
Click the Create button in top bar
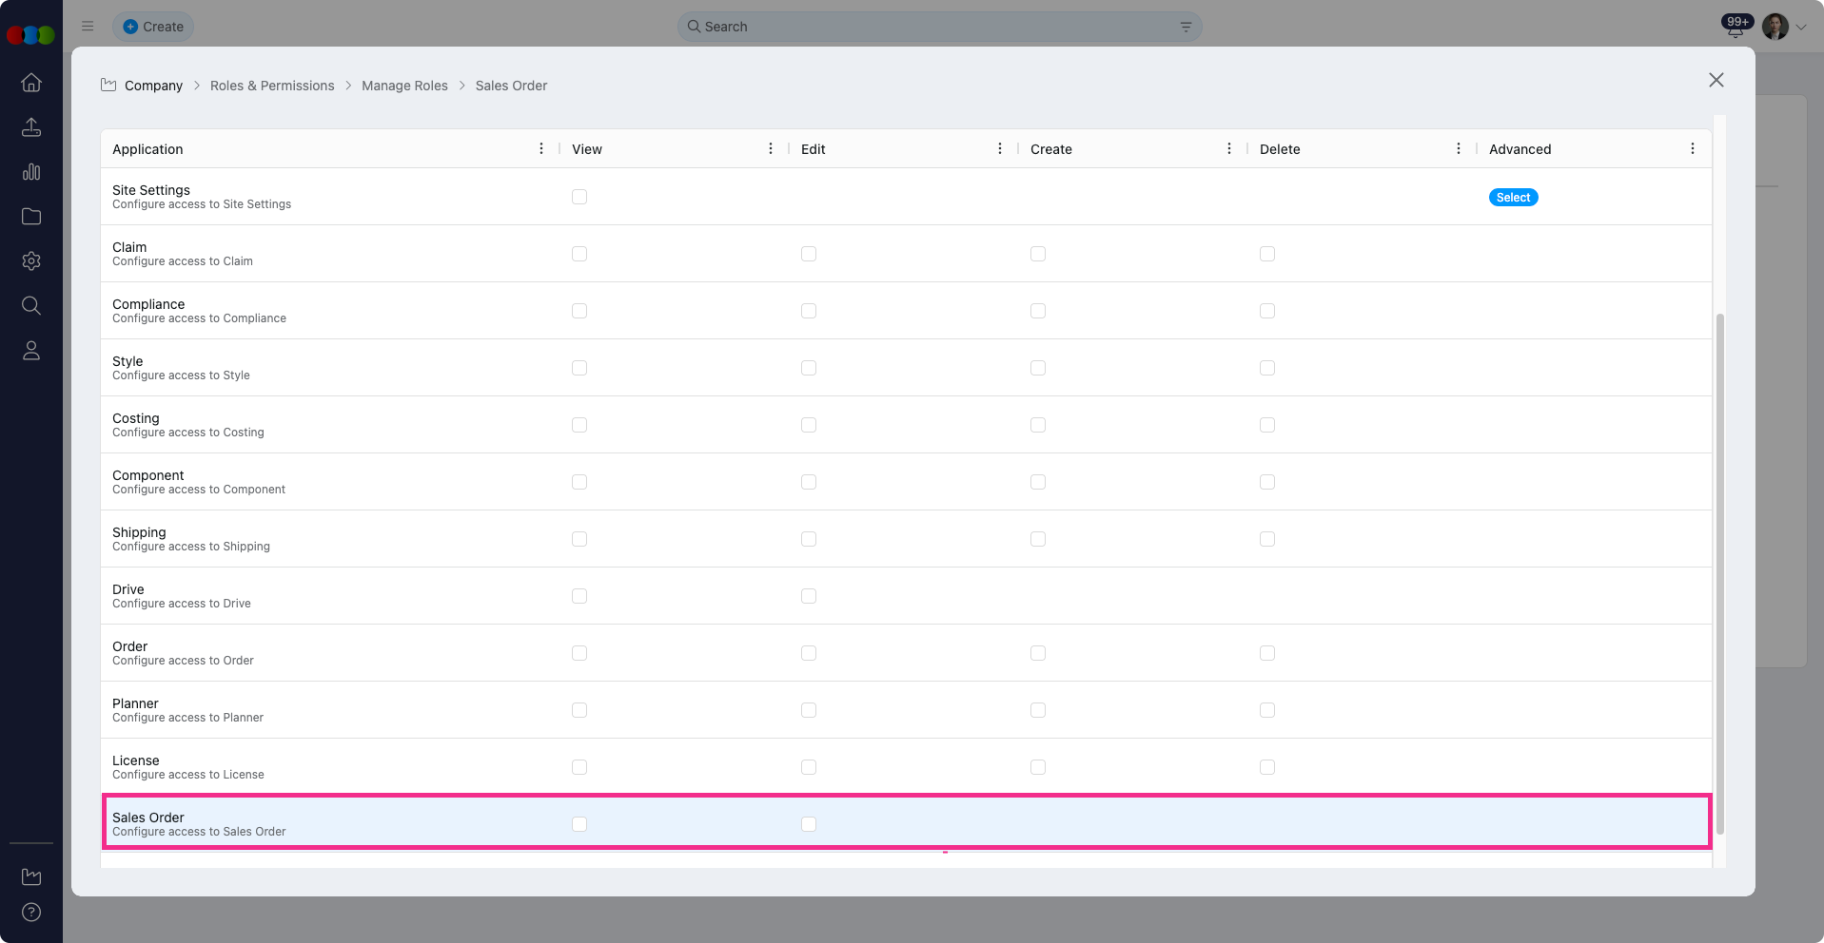[153, 27]
